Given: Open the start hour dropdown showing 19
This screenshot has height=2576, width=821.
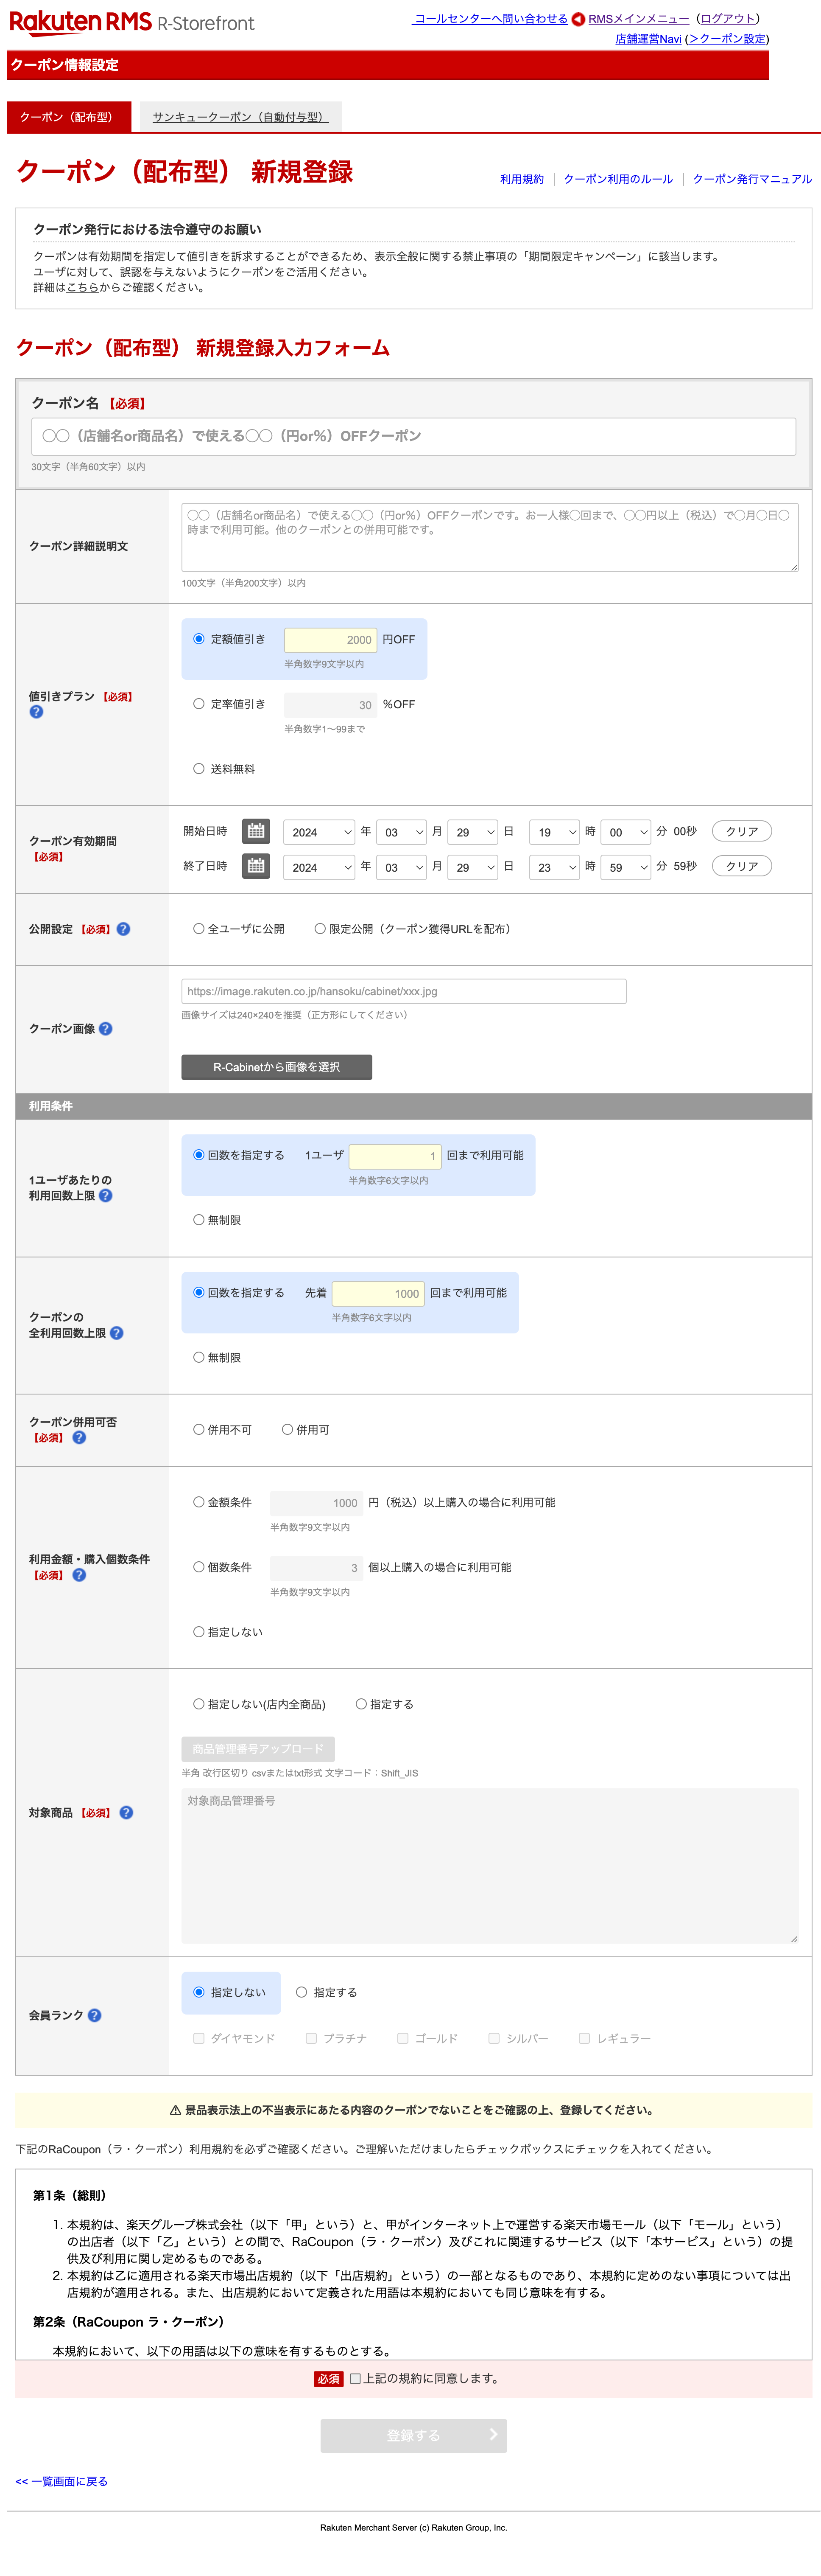Looking at the screenshot, I should click(x=554, y=832).
